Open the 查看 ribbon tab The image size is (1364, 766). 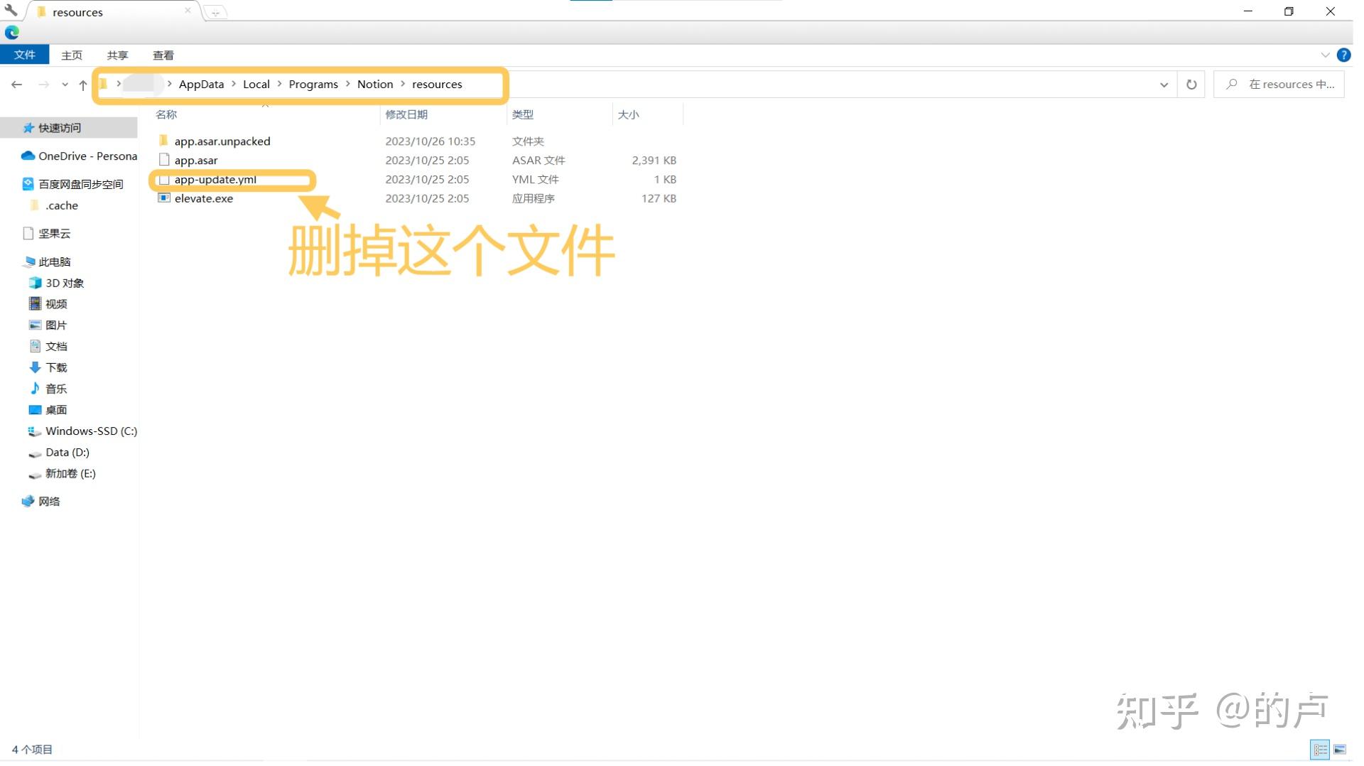163,55
